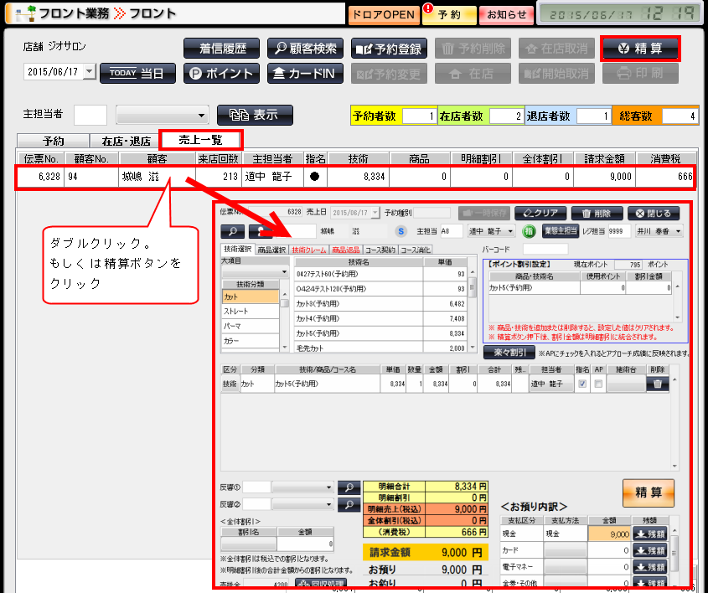Viewport: 708px width, 593px height.
Task: Toggle the 指名 checkbox in detail row
Action: (582, 384)
